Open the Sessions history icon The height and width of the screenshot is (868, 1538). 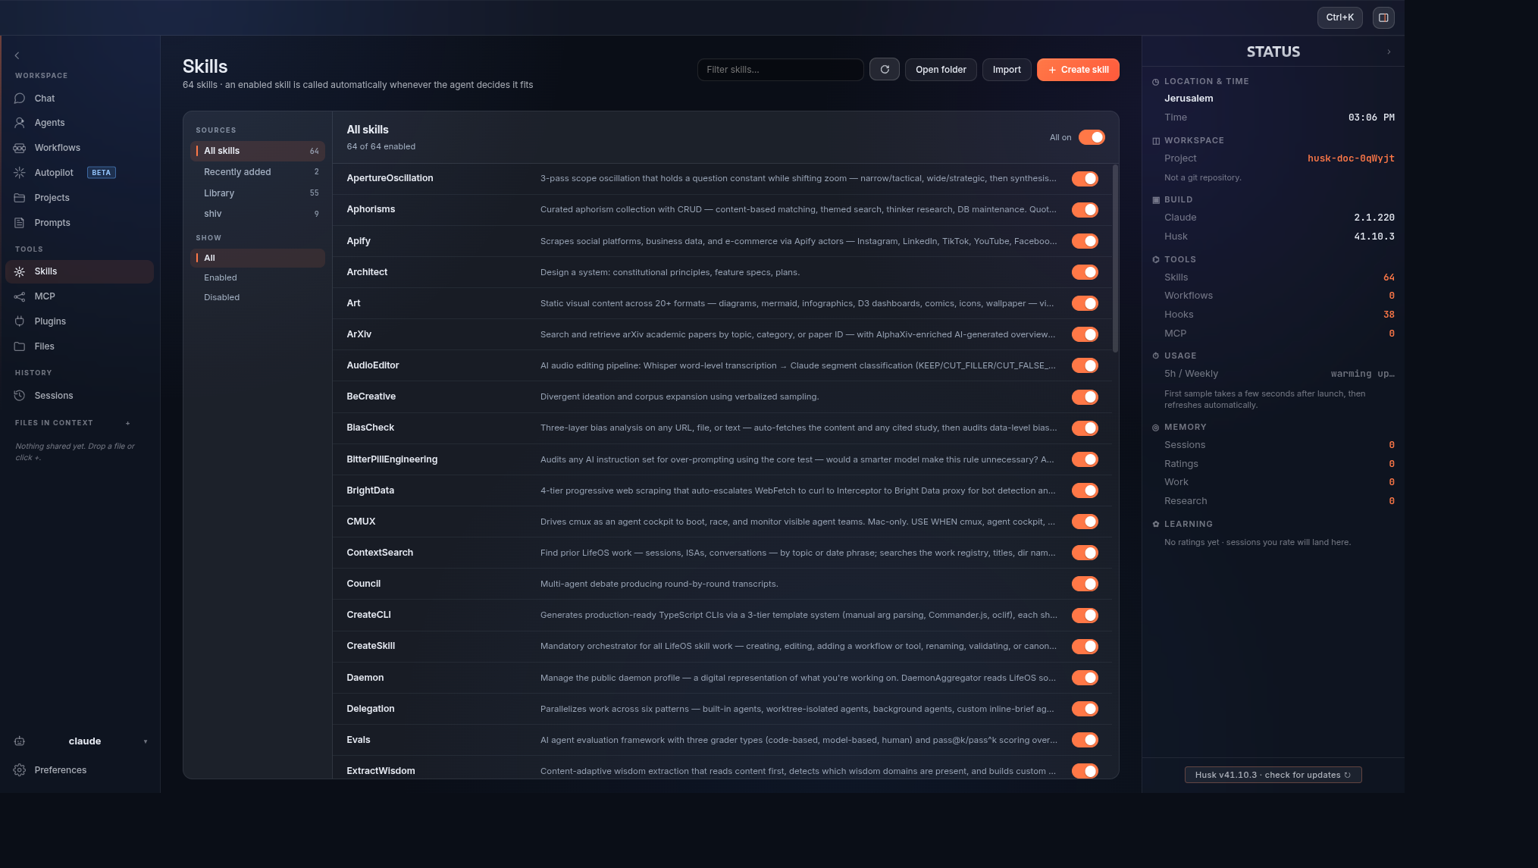pos(20,396)
